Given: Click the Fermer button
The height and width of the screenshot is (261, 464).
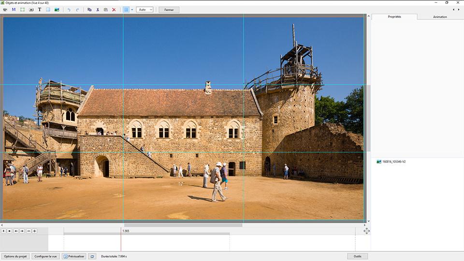Looking at the screenshot, I should click(x=169, y=10).
